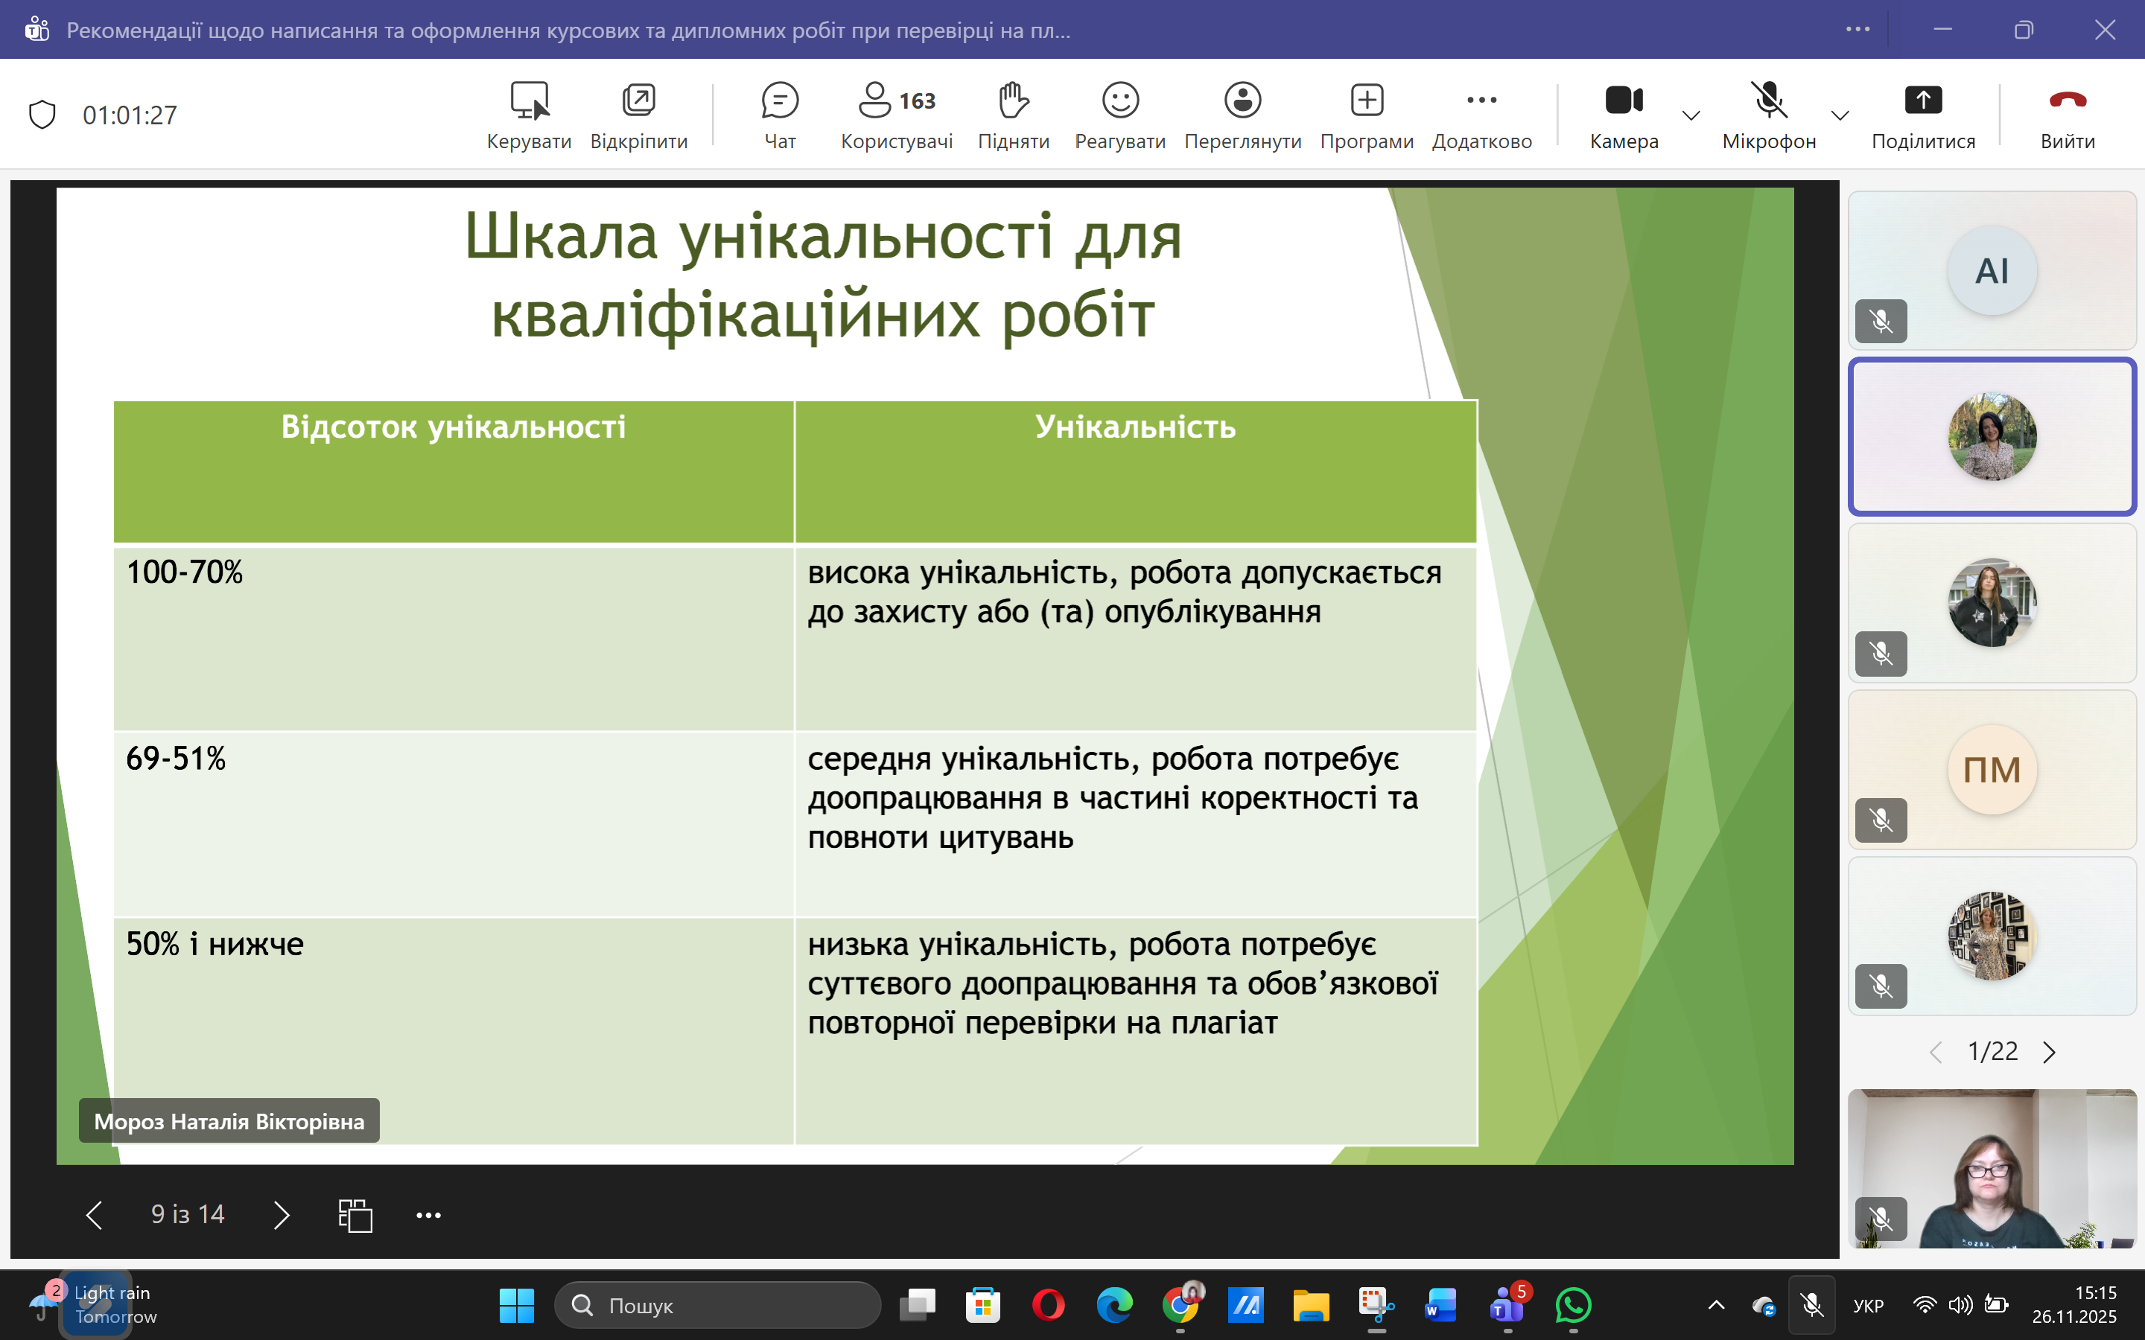Click the Поділитися share screen icon
2145x1340 pixels.
(1922, 101)
